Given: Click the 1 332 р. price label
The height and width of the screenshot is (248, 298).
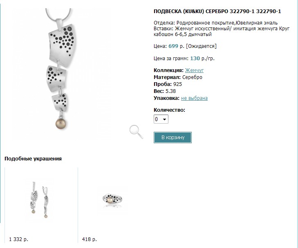Looking at the screenshot, I should [x=18, y=239].
